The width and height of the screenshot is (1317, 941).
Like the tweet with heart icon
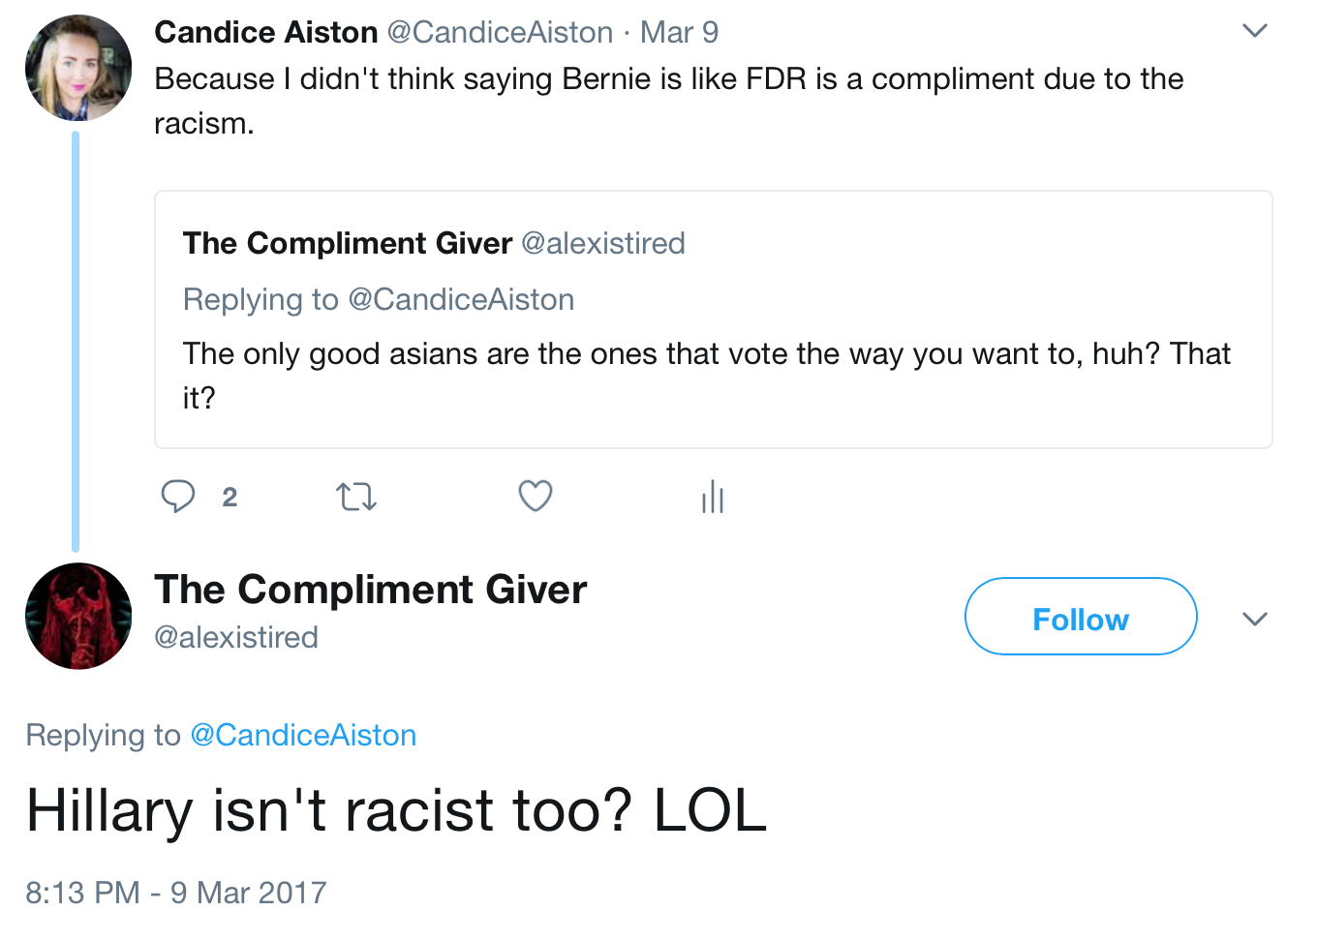(535, 496)
